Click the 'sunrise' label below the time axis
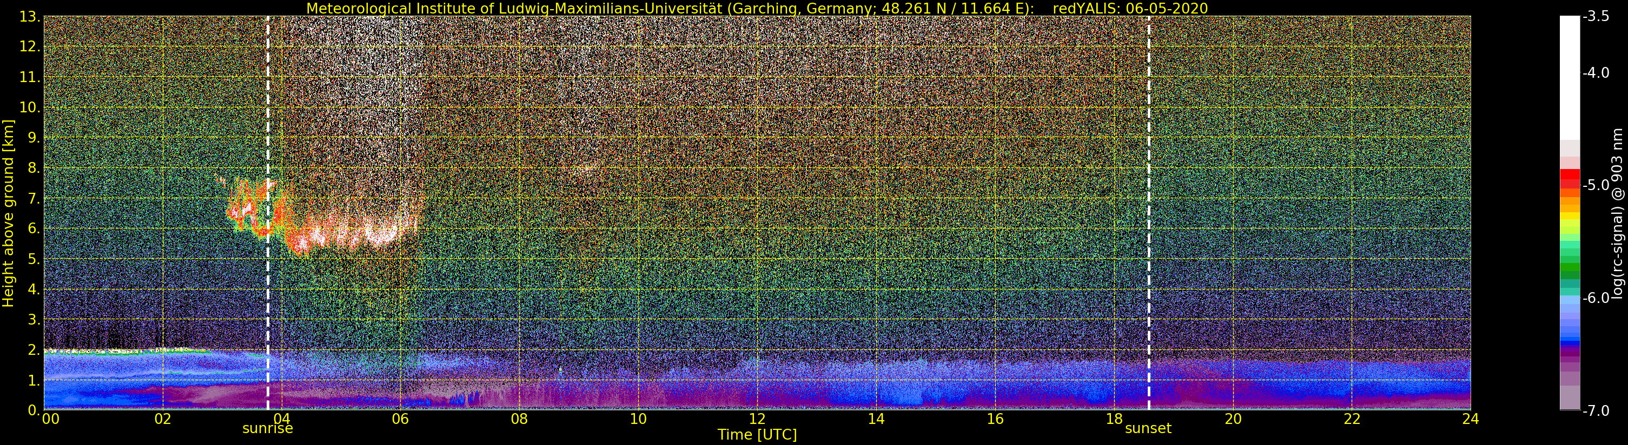 click(267, 428)
